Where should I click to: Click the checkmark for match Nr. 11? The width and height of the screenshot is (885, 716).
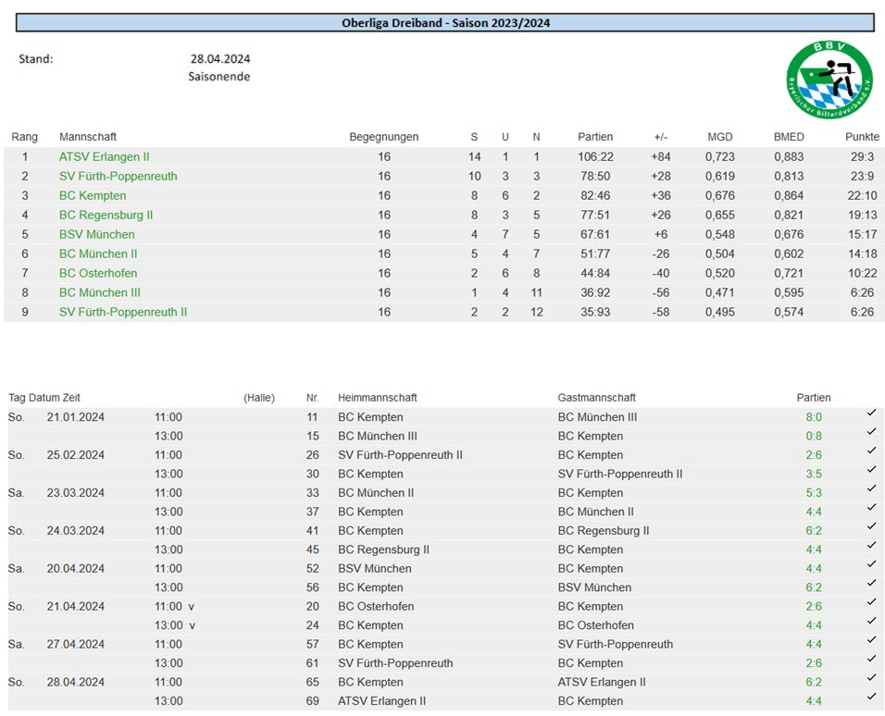871,413
